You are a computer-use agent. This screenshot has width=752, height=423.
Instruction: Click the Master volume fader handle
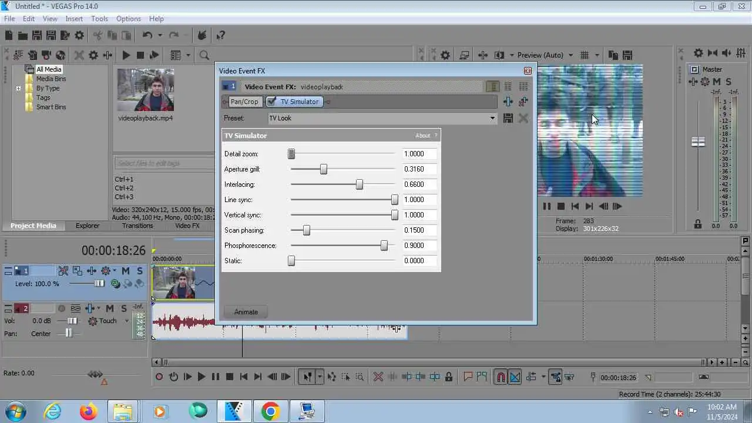point(698,142)
